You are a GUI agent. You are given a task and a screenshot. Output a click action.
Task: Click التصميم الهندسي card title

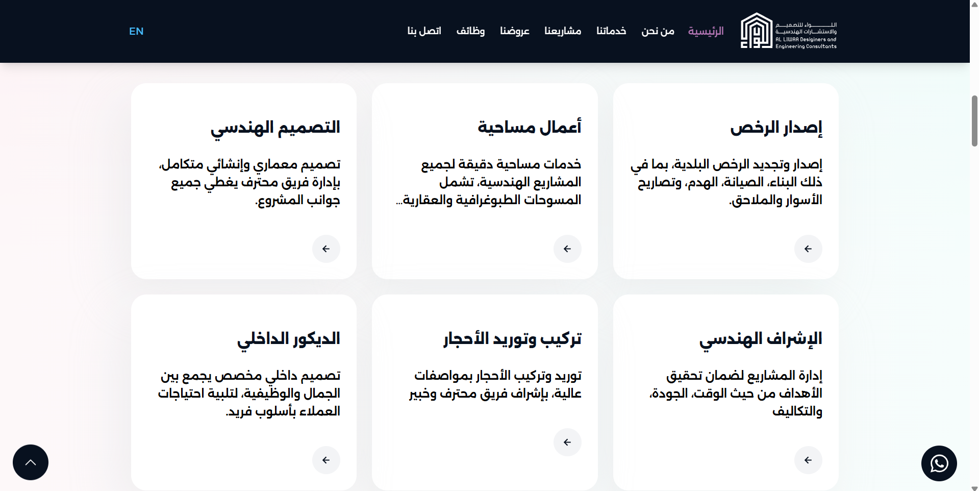point(275,128)
